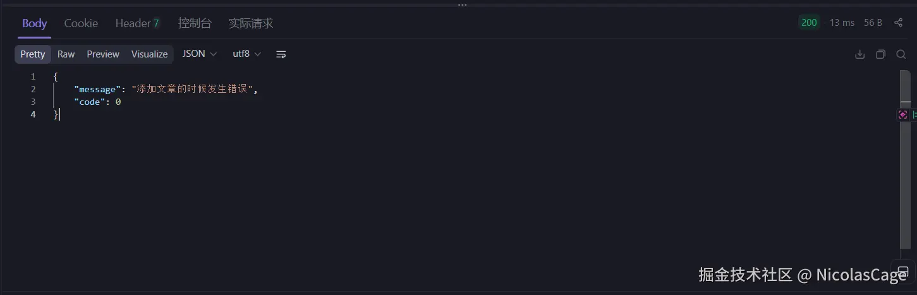Open the 控制台 tab
The image size is (917, 295).
coord(195,23)
